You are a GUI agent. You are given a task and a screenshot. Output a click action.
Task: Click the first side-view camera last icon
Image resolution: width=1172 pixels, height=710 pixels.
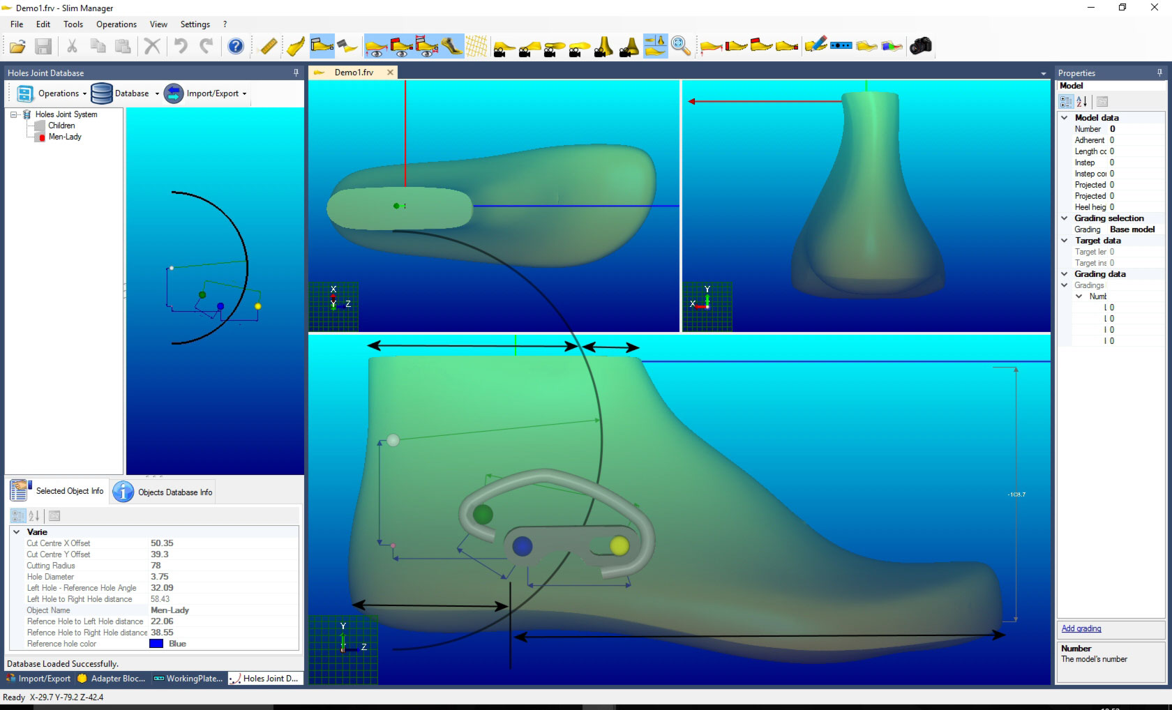[x=503, y=48]
